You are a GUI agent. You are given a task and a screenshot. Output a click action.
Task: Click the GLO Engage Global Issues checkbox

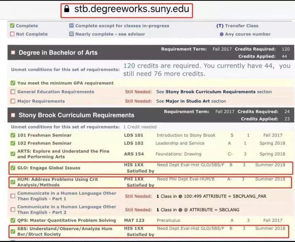tap(13, 168)
